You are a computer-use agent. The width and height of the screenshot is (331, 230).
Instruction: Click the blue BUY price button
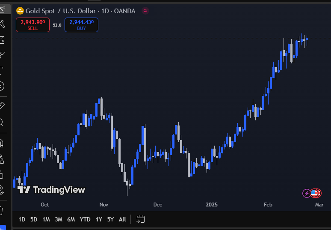pos(81,25)
